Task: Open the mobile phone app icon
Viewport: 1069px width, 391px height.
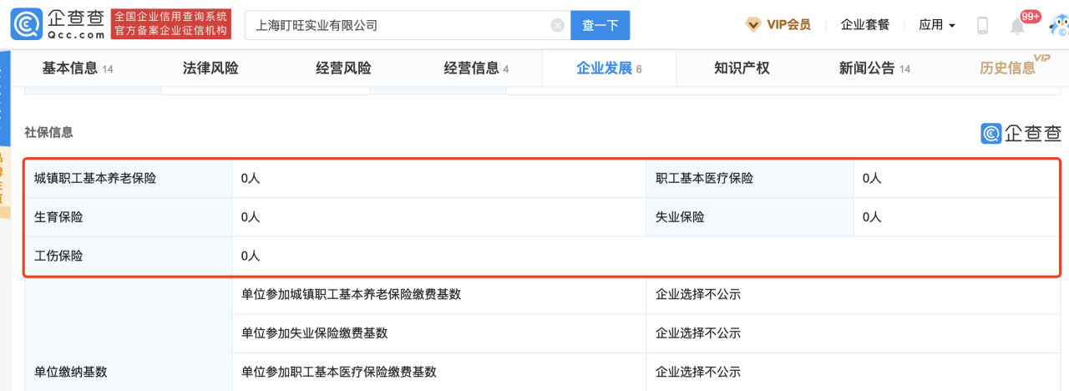Action: [x=982, y=25]
